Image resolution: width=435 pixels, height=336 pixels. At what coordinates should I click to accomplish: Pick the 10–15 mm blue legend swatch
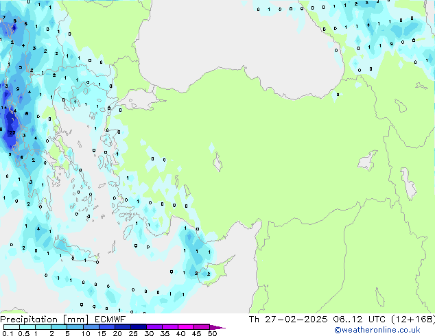click(91, 327)
